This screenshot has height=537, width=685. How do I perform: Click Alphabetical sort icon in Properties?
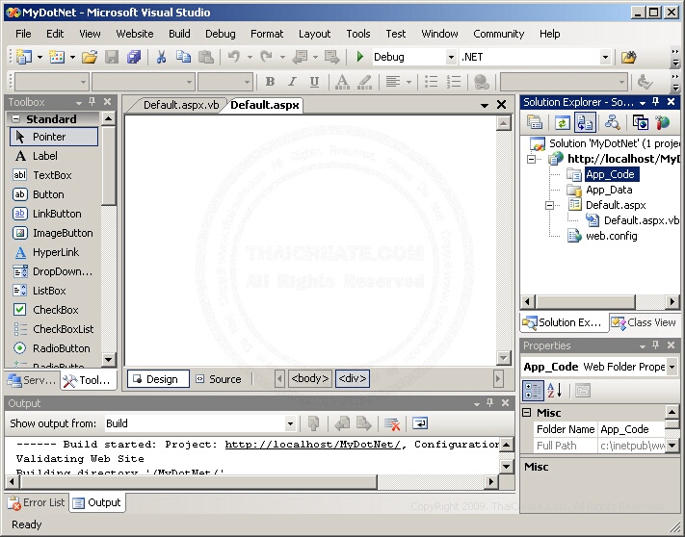coord(555,391)
